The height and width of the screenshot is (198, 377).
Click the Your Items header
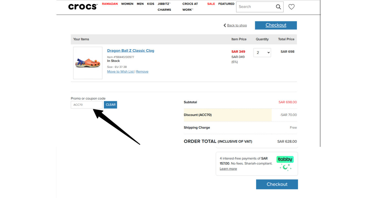(81, 39)
